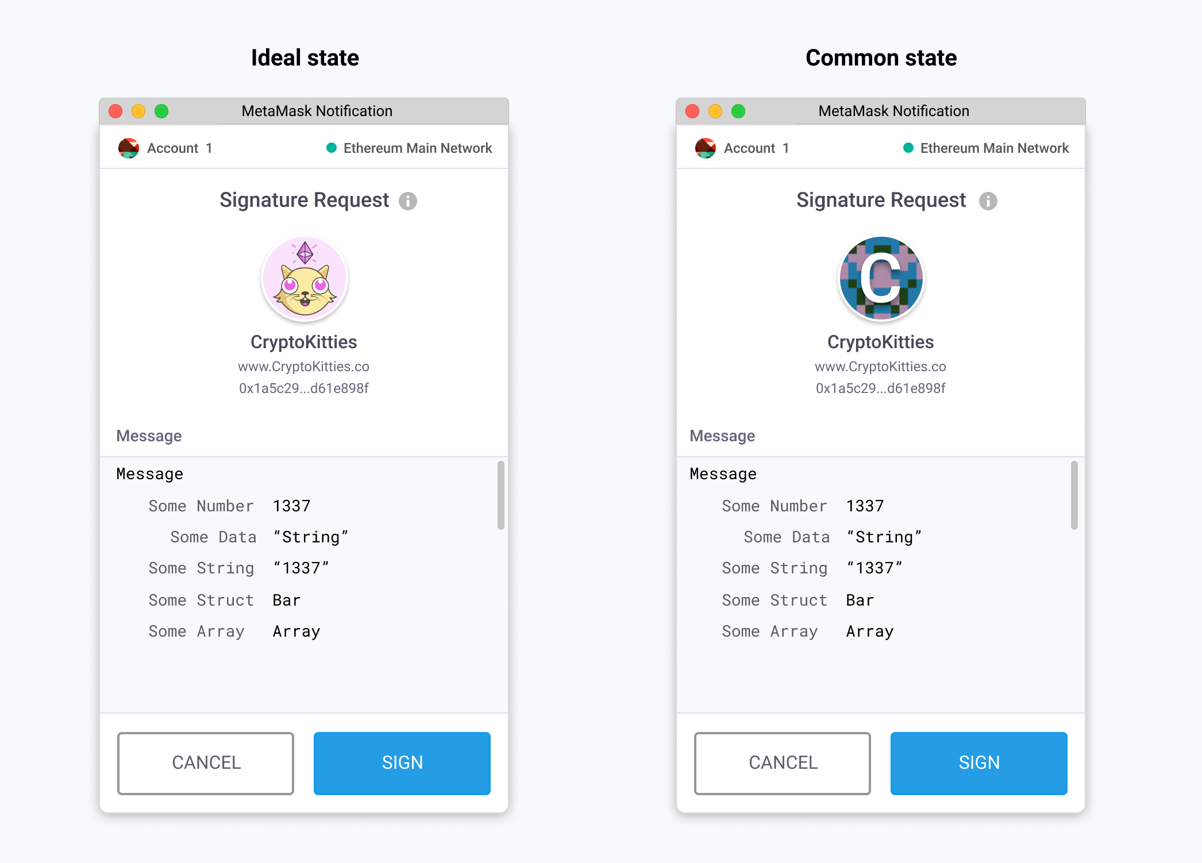Click the Message heading in Common state window
Screen dimensions: 1202x863
coord(722,436)
